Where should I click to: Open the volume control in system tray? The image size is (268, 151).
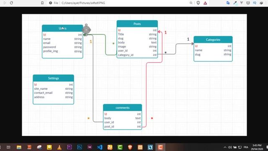coord(230,147)
